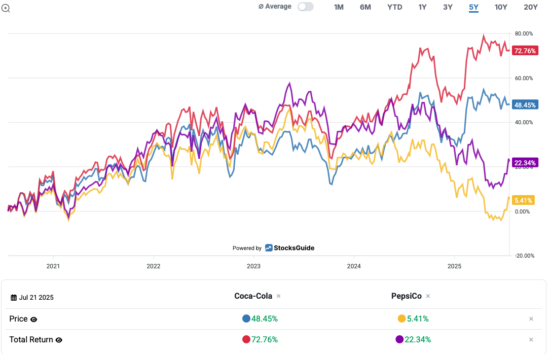Click the 80.00% y-axis label

click(524, 33)
